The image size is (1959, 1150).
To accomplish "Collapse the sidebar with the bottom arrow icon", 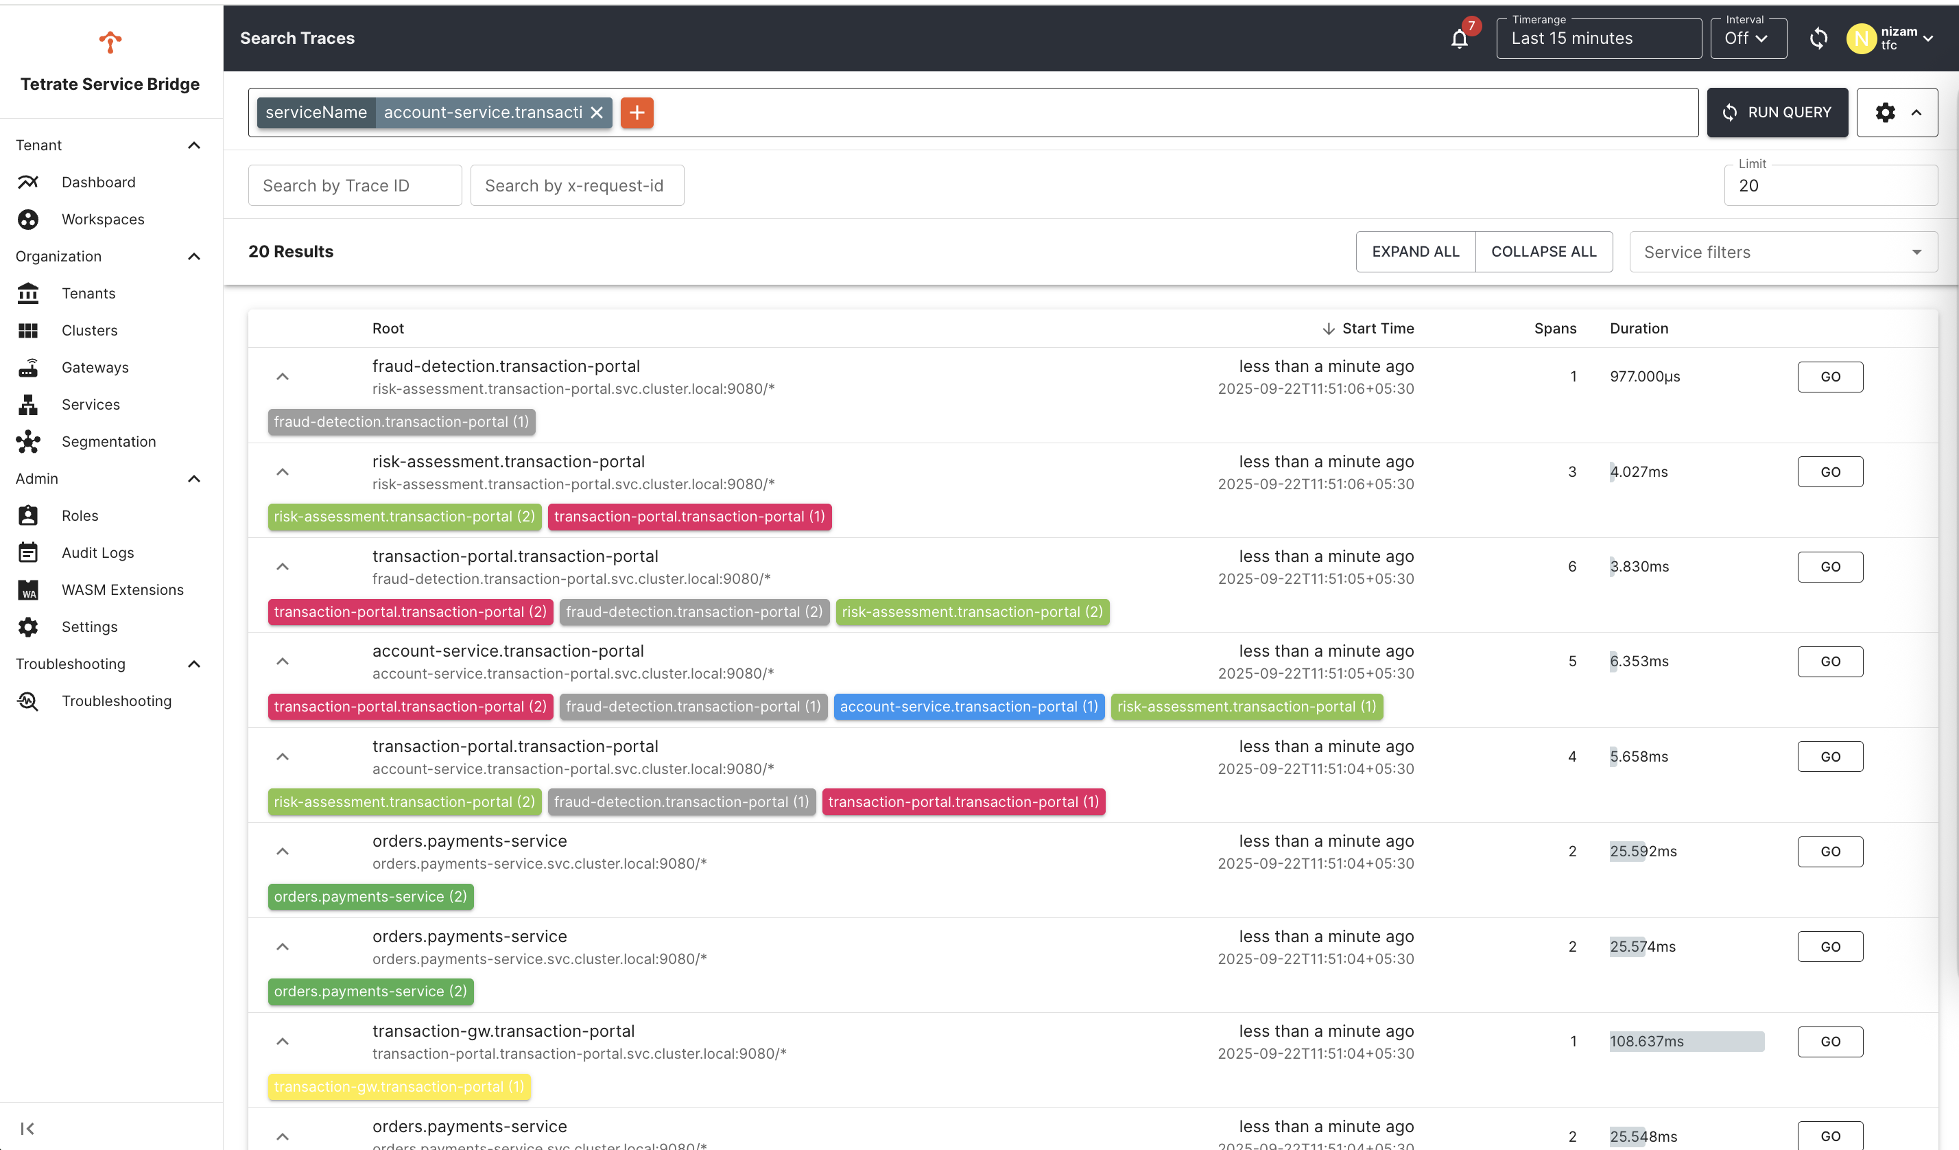I will point(27,1127).
